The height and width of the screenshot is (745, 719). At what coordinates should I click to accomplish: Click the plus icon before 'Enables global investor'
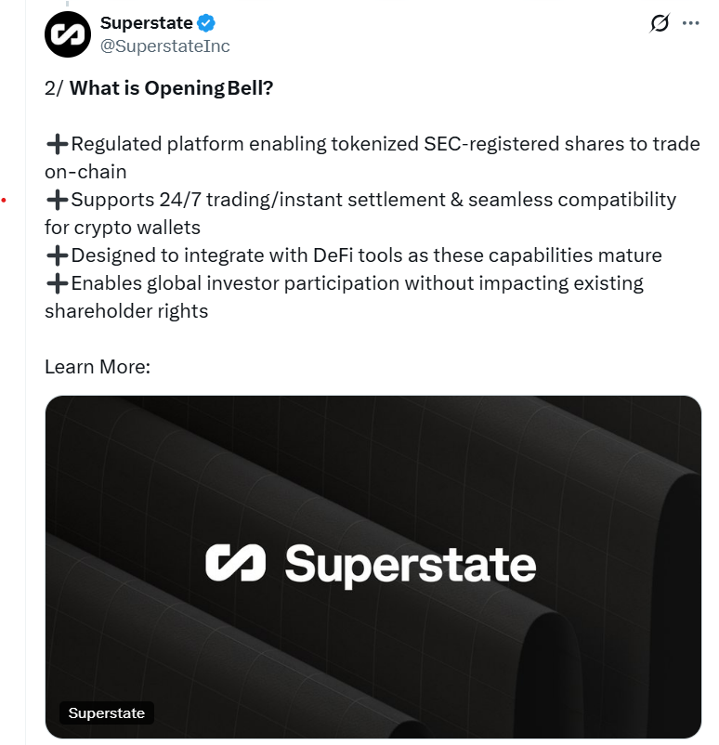coord(56,282)
